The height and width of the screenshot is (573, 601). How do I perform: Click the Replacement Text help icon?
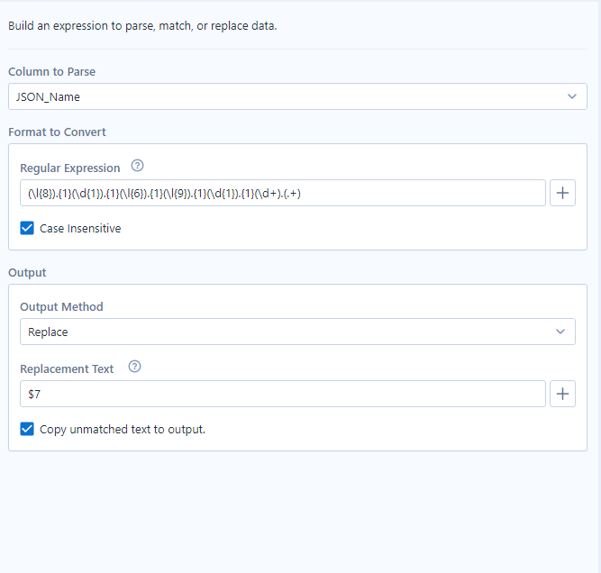(x=135, y=368)
